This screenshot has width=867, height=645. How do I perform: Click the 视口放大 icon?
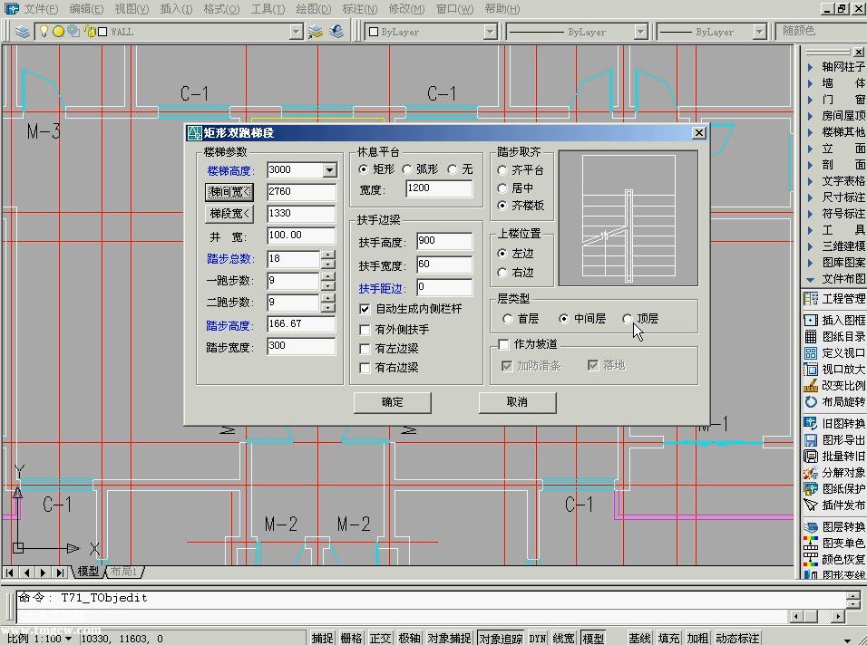pyautogui.click(x=811, y=369)
